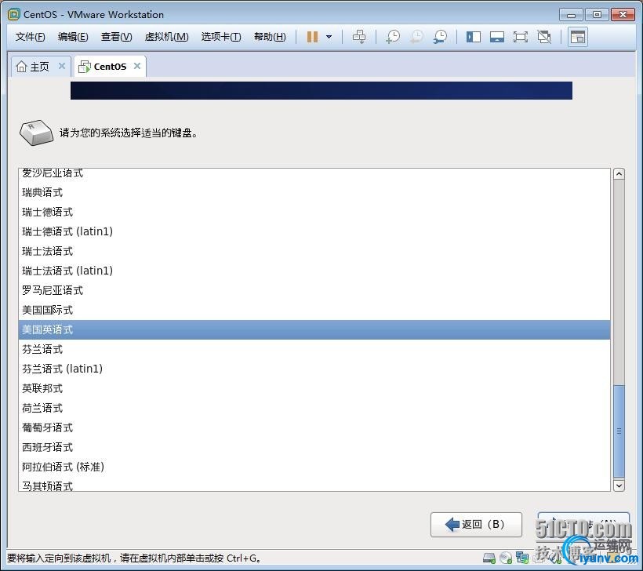Switch to Unity mode icon

(544, 37)
